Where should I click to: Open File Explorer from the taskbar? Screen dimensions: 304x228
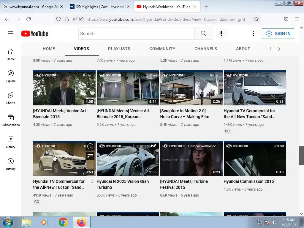point(26,222)
